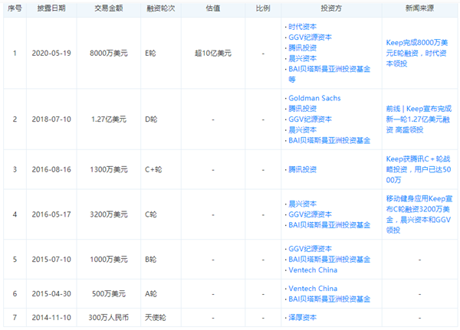The height and width of the screenshot is (330, 460).
Task: Click GGV纪源资本 in the B轮 row
Action: tap(310, 249)
